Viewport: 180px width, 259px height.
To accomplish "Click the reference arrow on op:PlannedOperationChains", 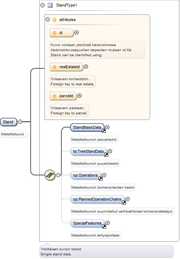I will pos(124,203).
